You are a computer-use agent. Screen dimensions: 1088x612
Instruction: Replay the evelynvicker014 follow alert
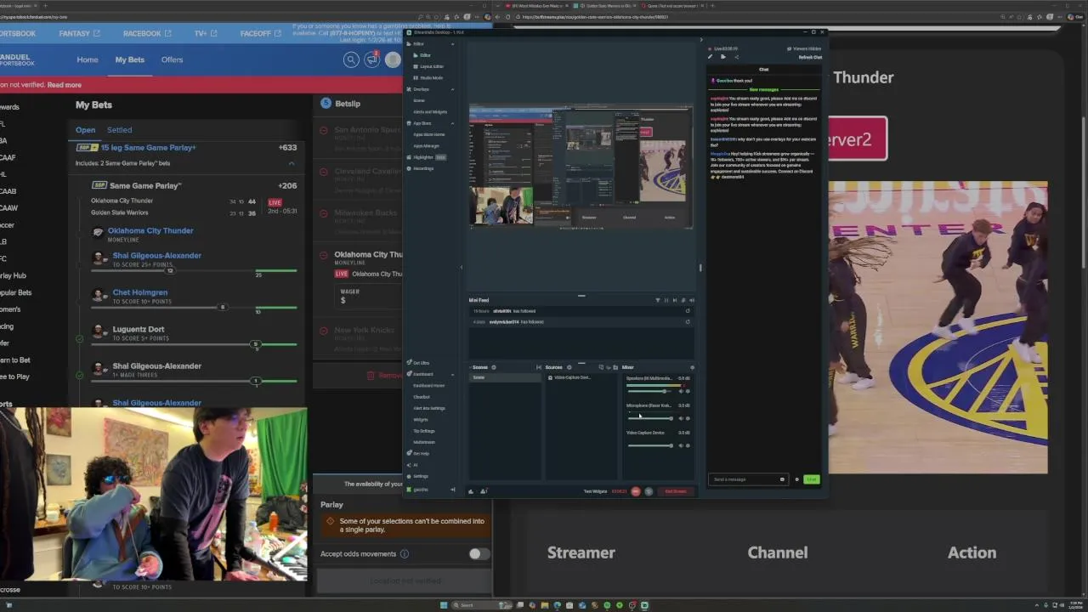tap(688, 322)
